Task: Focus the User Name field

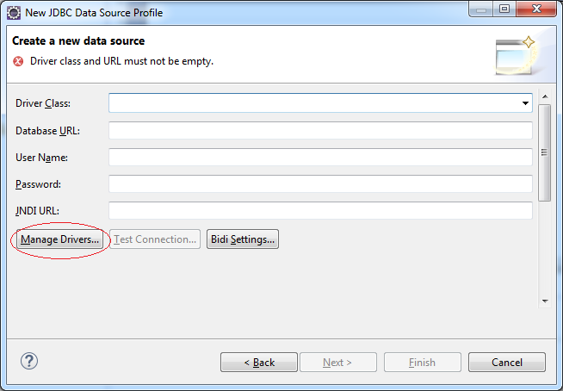Action: pyautogui.click(x=320, y=157)
